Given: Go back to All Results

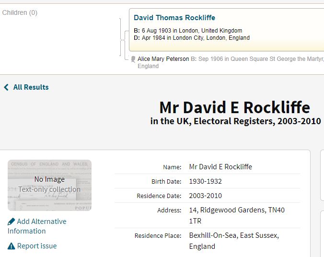Looking at the screenshot, I should click(x=31, y=87).
